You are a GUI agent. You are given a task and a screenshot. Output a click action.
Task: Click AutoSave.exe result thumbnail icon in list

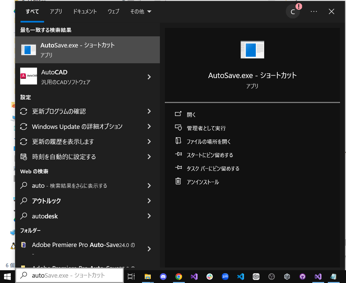coord(29,49)
